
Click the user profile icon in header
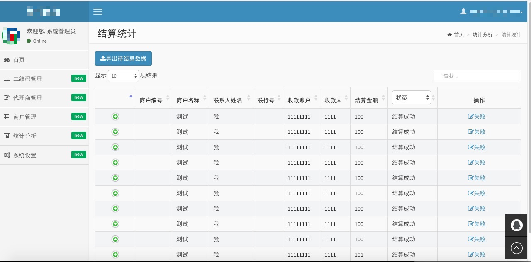point(463,12)
